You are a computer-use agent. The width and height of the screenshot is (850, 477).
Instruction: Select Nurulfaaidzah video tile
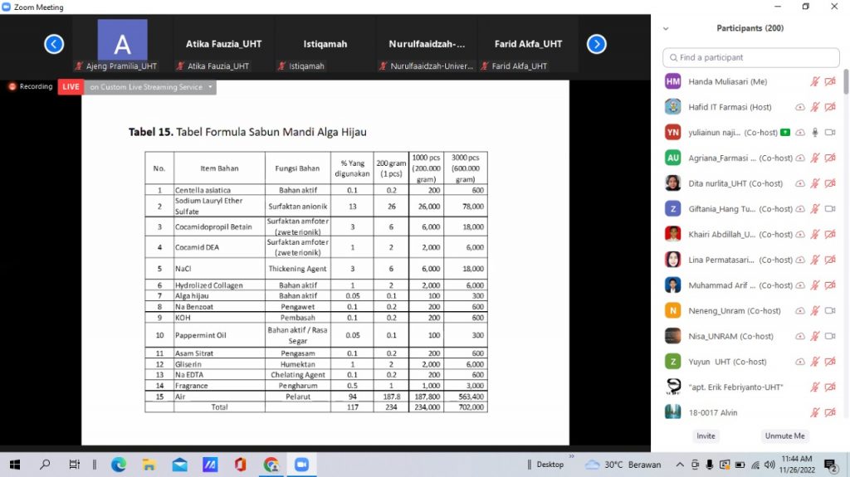[x=427, y=44]
